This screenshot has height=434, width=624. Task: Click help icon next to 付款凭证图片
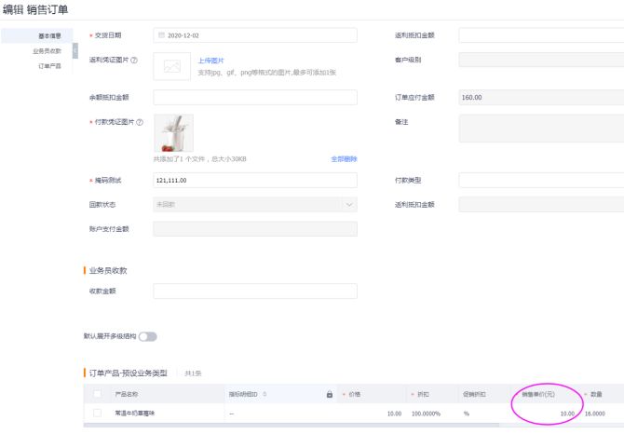(x=140, y=123)
